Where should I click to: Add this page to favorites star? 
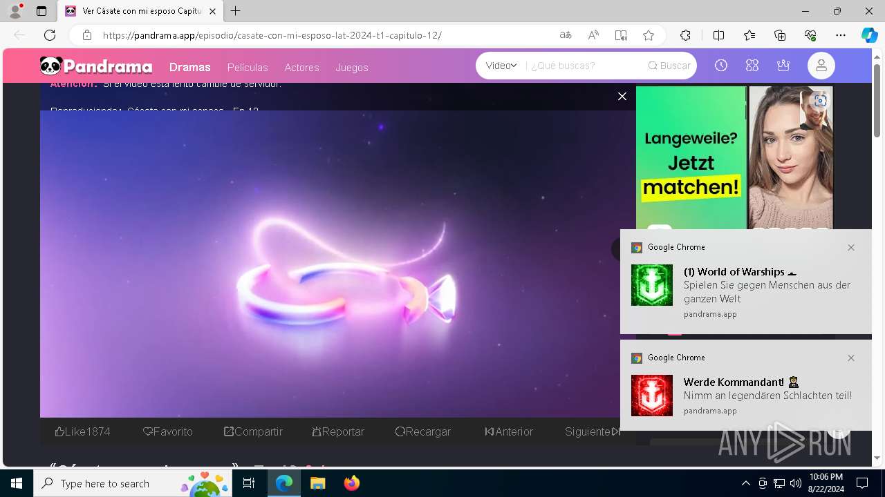pyautogui.click(x=648, y=35)
